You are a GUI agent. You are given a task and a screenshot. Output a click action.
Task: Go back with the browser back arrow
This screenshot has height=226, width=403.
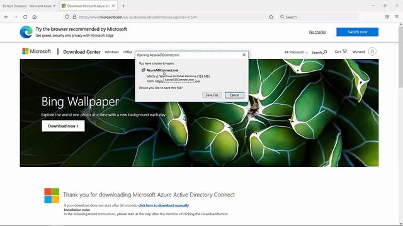coord(6,17)
